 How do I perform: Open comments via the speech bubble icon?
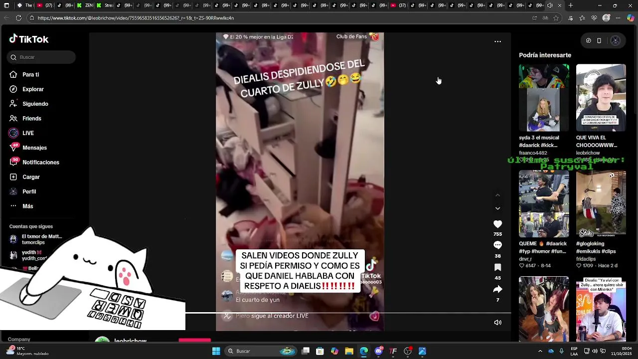(x=497, y=245)
